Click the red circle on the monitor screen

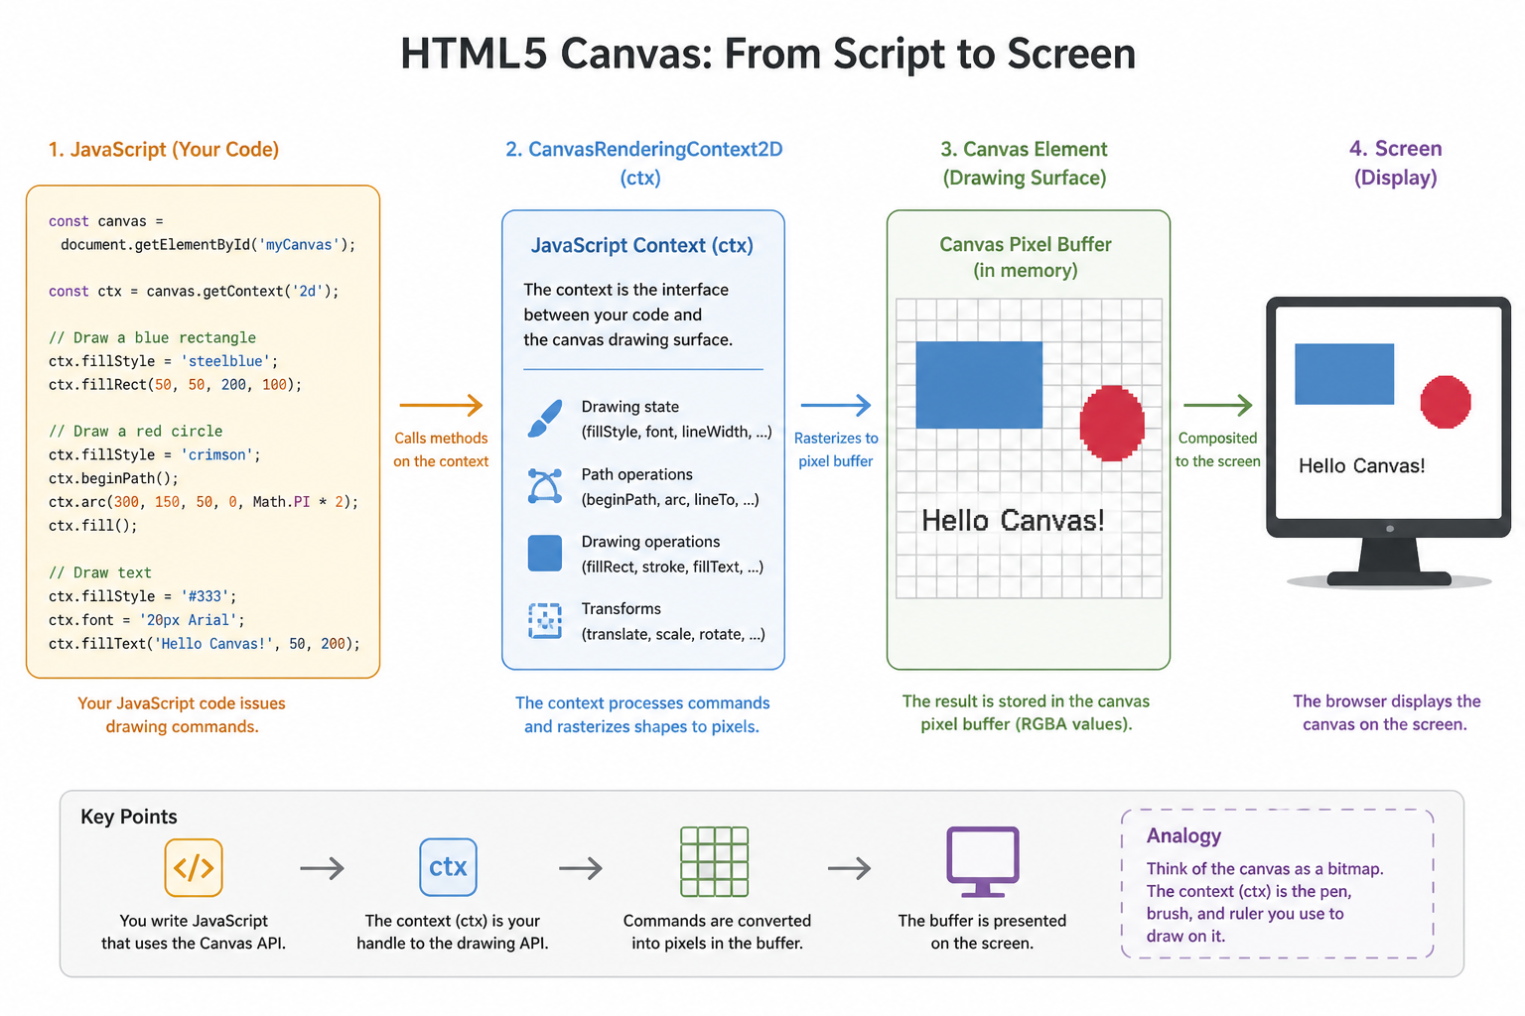1446,402
